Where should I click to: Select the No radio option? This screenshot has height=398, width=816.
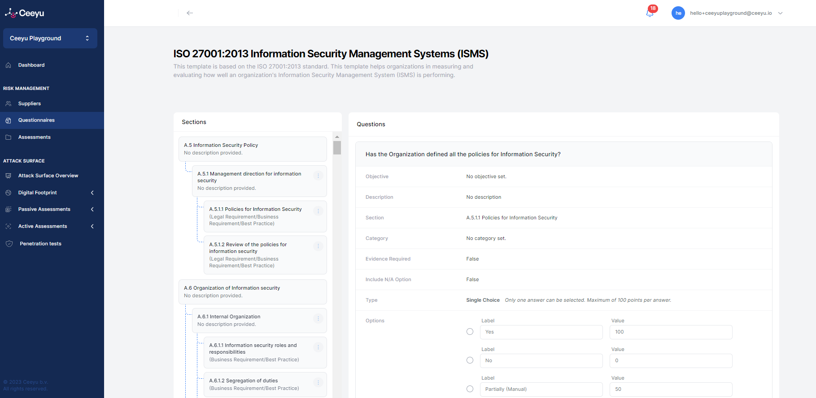coord(470,360)
